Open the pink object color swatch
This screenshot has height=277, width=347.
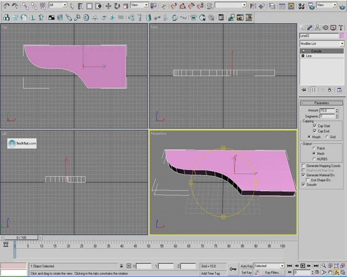342,36
